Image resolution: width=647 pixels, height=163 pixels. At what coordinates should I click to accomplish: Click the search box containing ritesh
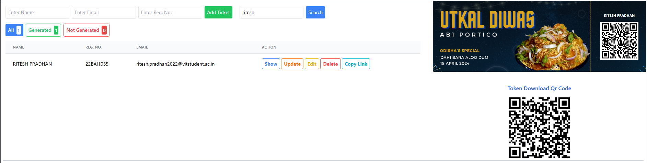tap(271, 12)
